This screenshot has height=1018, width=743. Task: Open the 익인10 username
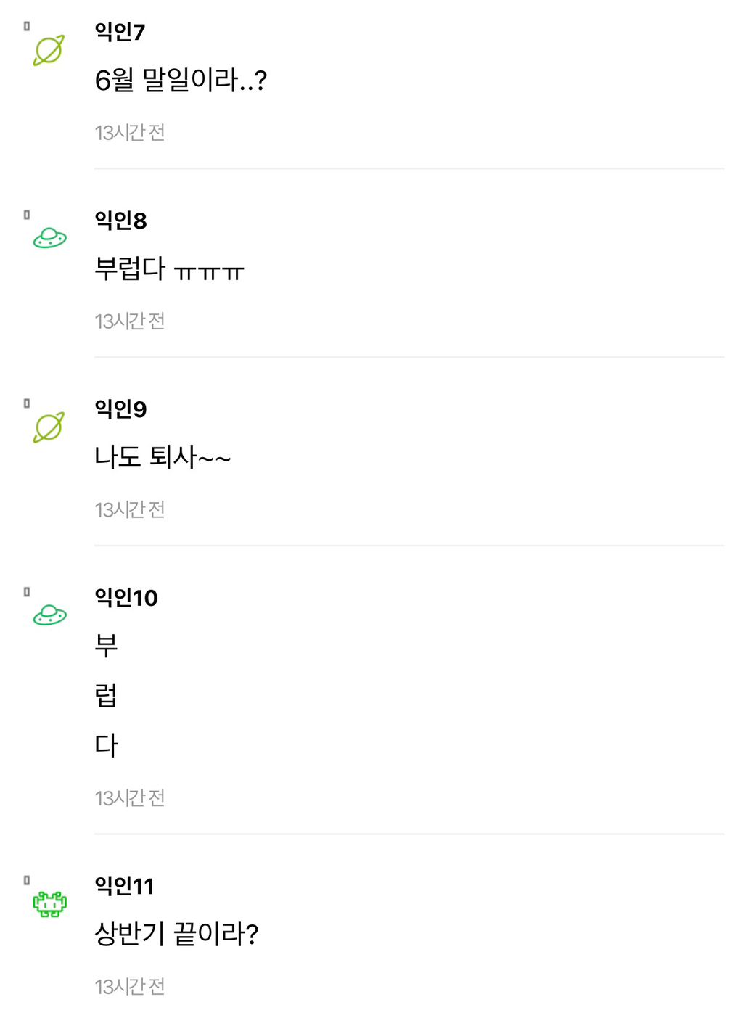tap(126, 598)
